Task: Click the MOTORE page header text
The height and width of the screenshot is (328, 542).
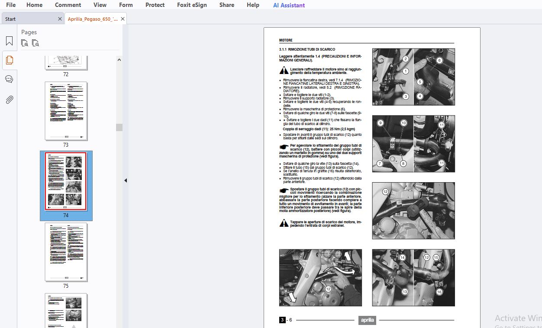Action: point(286,40)
